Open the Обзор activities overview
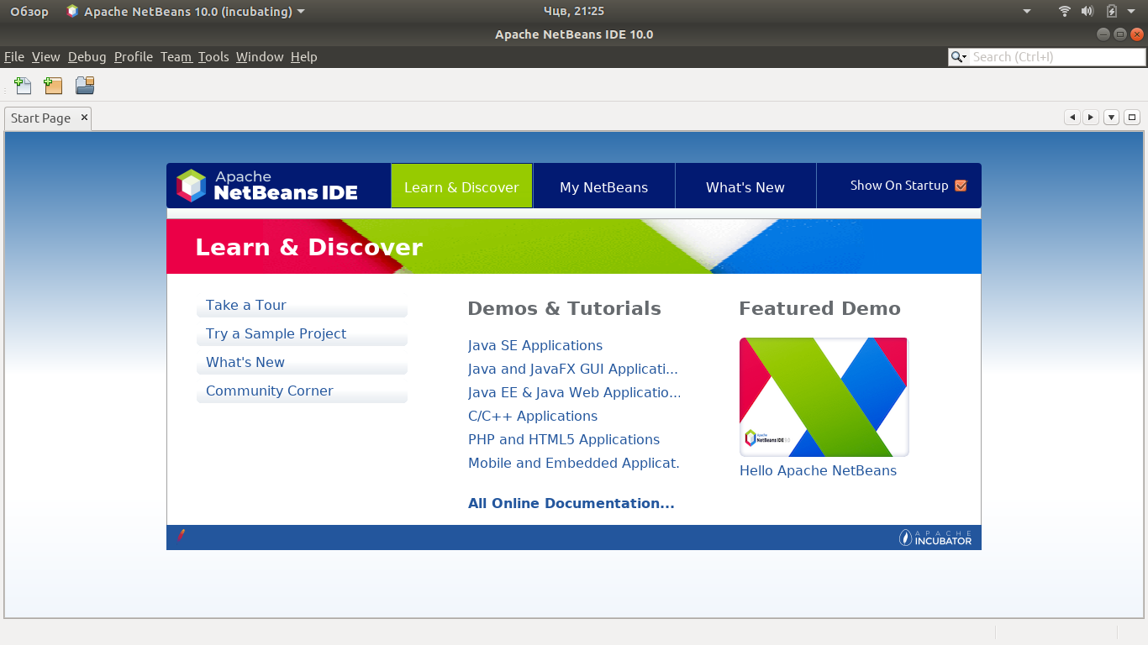1148x645 pixels. [x=29, y=11]
